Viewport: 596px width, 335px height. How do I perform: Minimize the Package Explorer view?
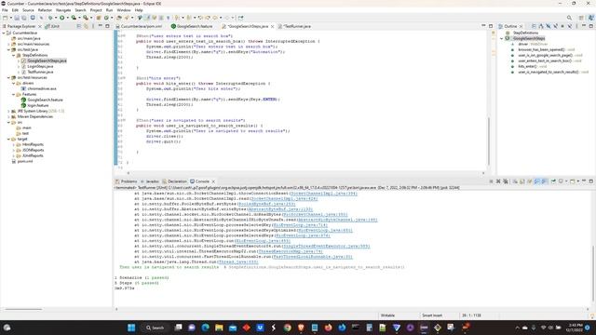click(x=101, y=26)
